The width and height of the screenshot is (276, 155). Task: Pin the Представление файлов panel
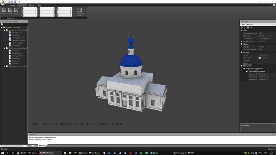point(24,21)
